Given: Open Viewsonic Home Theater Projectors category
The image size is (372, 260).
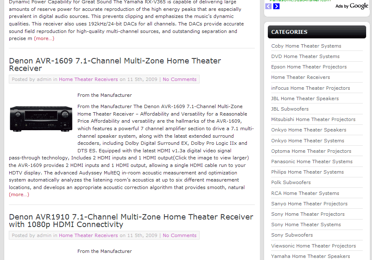Looking at the screenshot, I should coord(313,245).
